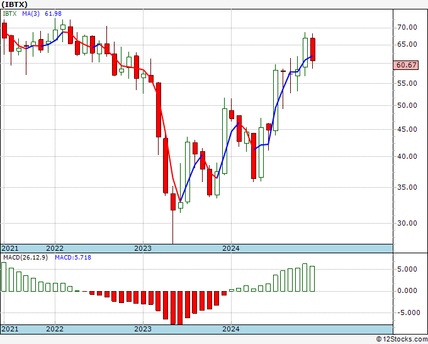Click the MACD:5.718 value label
The width and height of the screenshot is (428, 344).
pyautogui.click(x=73, y=258)
